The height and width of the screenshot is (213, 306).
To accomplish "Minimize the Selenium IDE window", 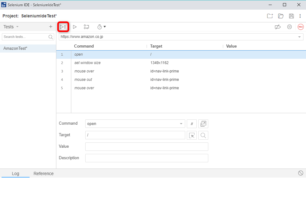I will tap(270, 5).
